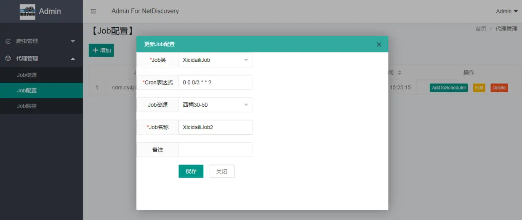Click the Job名称 input field
This screenshot has width=522, height=220.
coord(216,127)
